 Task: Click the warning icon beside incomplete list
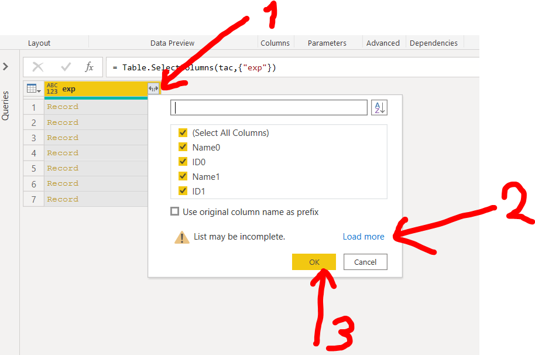point(182,237)
